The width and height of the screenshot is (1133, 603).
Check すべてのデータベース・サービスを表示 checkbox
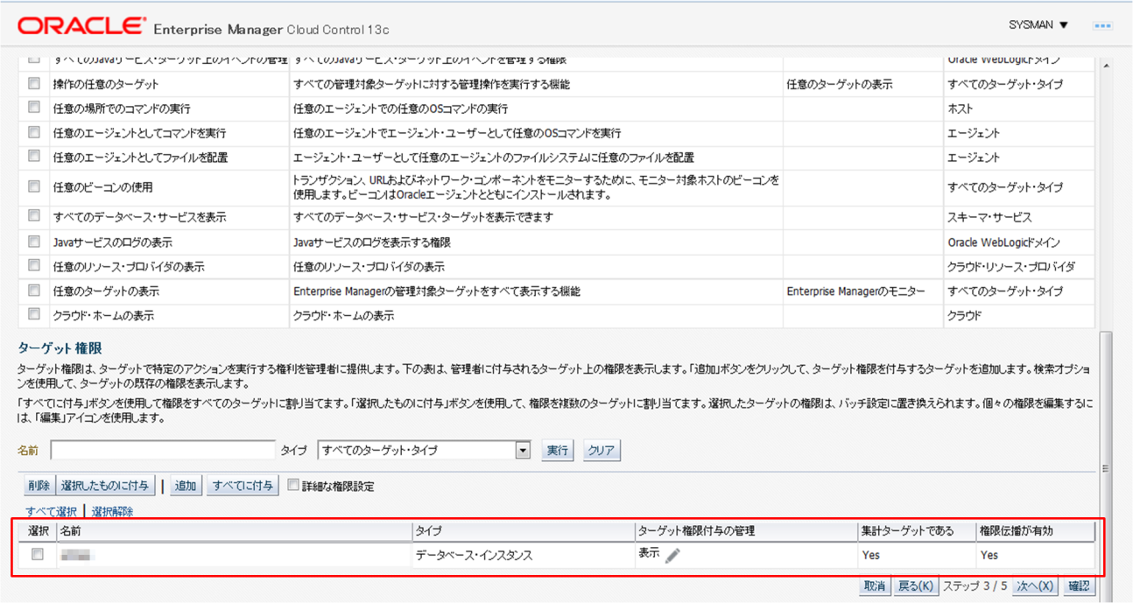pos(34,215)
